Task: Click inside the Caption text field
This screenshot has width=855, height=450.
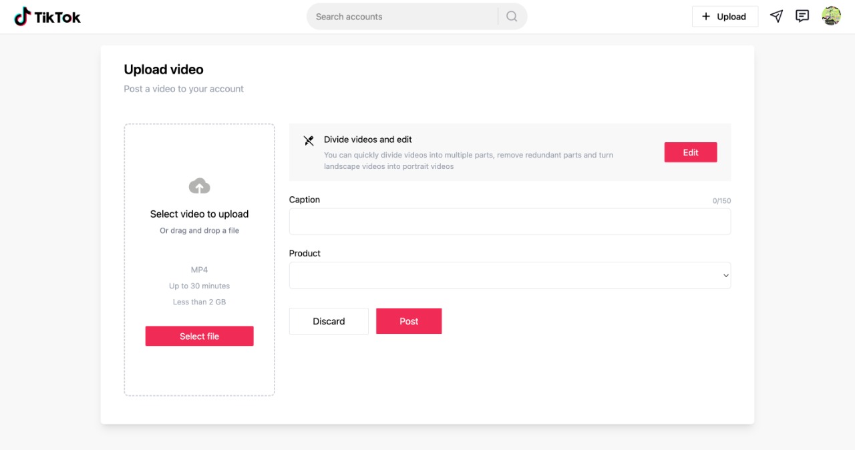Action: click(x=510, y=221)
